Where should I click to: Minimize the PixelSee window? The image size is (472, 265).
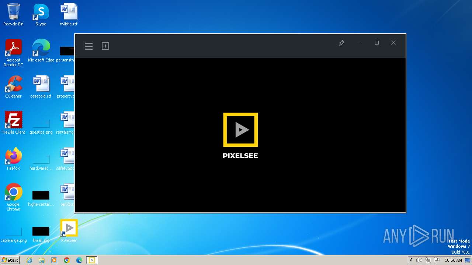point(360,43)
